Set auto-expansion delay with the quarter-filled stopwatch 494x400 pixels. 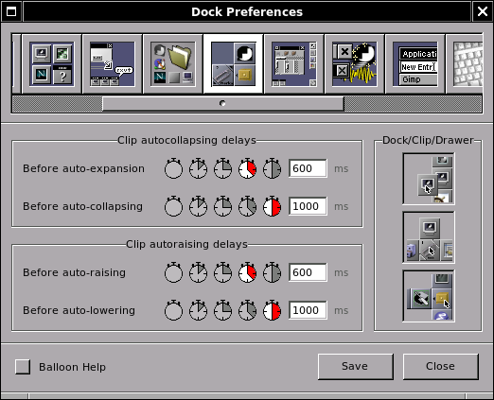point(222,168)
